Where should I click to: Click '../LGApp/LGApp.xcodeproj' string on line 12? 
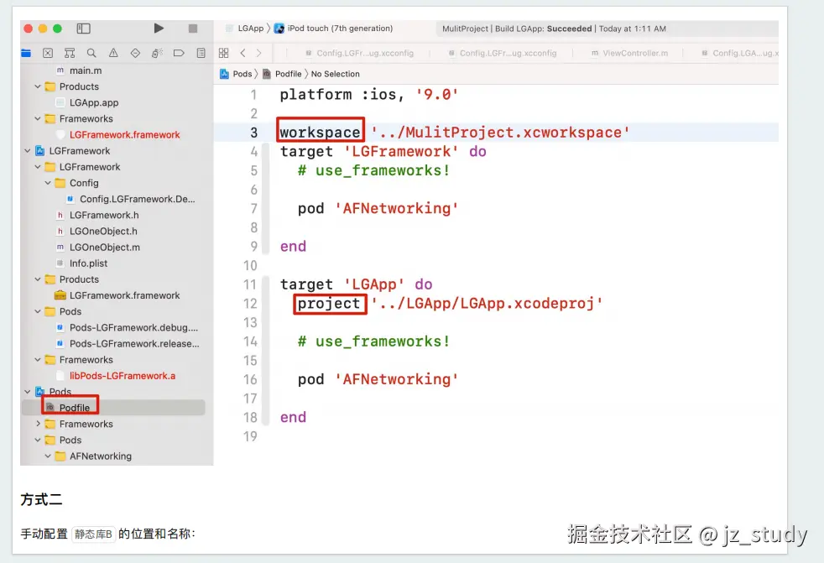click(x=488, y=304)
